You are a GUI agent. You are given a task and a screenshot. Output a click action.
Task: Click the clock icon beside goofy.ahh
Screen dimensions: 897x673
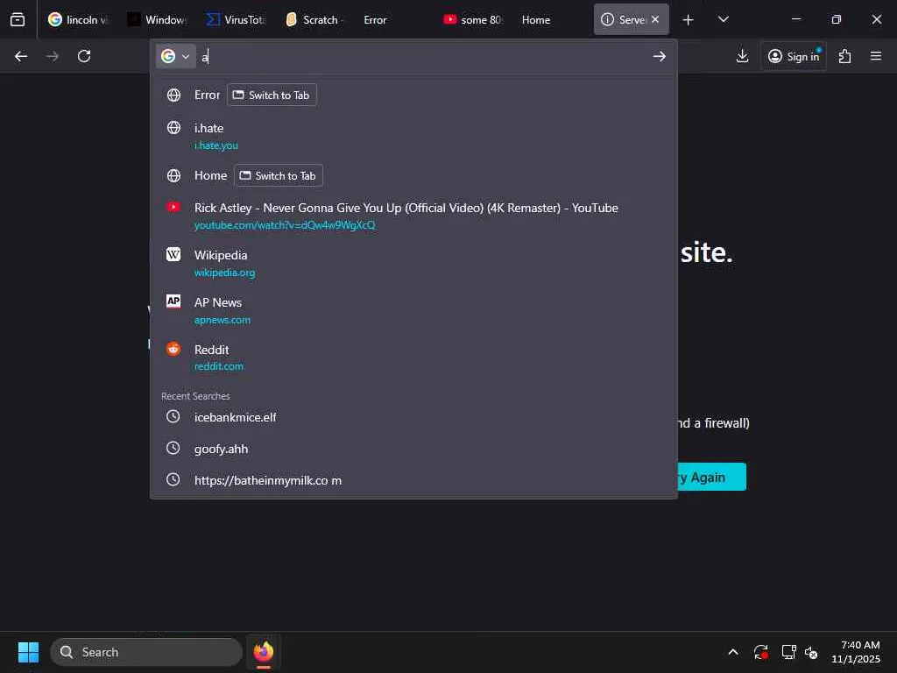(x=173, y=448)
